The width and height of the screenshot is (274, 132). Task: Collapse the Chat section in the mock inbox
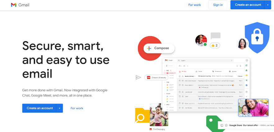tap(165, 82)
